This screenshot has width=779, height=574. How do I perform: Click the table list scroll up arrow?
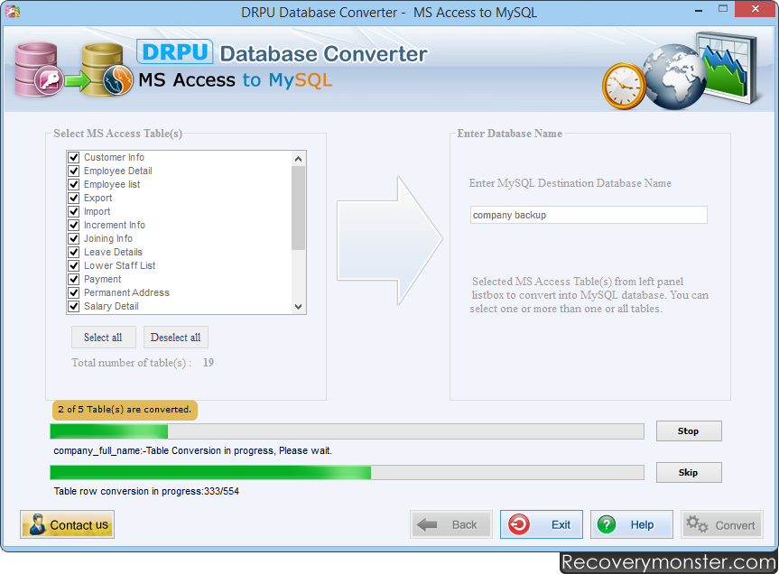click(x=298, y=159)
